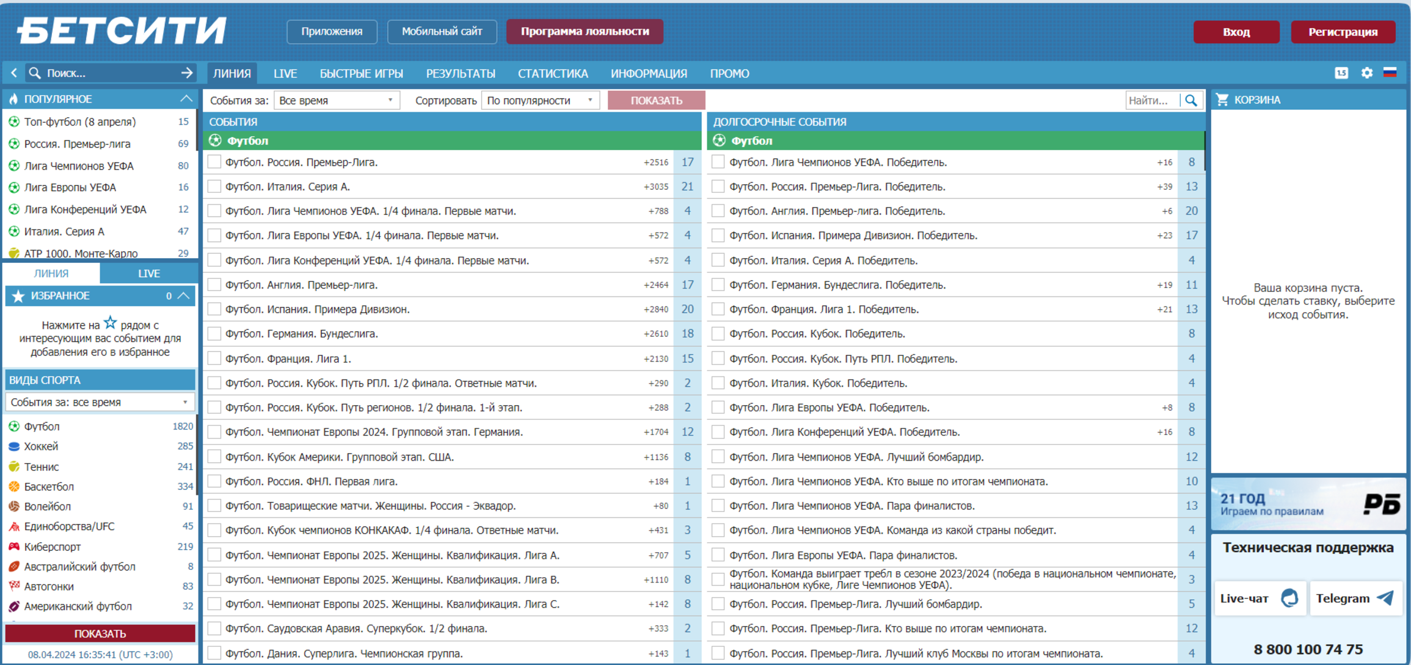Click the Вход login button
Viewport: 1411px width, 665px height.
tap(1236, 32)
